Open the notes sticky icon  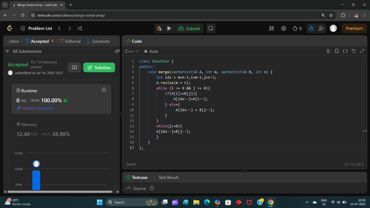(211, 28)
